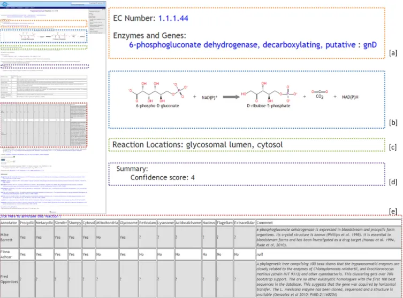Click the Stumpy column header

point(75,223)
